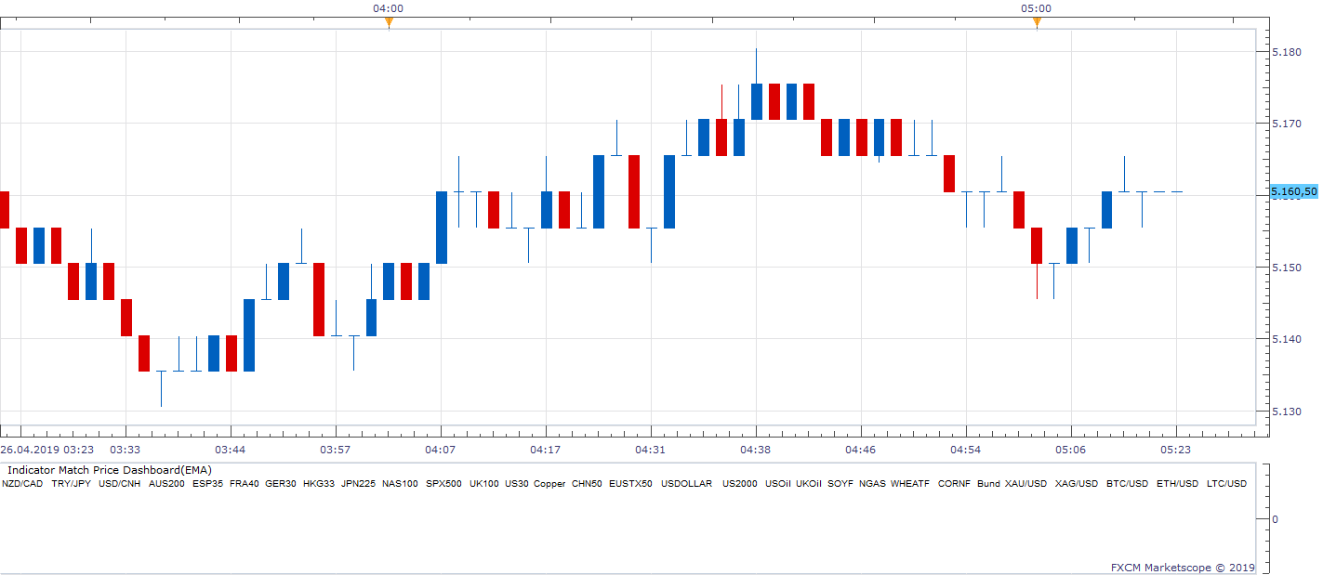This screenshot has width=1323, height=575.
Task: Select TRY/JPY in the dashboard
Action: (x=71, y=484)
